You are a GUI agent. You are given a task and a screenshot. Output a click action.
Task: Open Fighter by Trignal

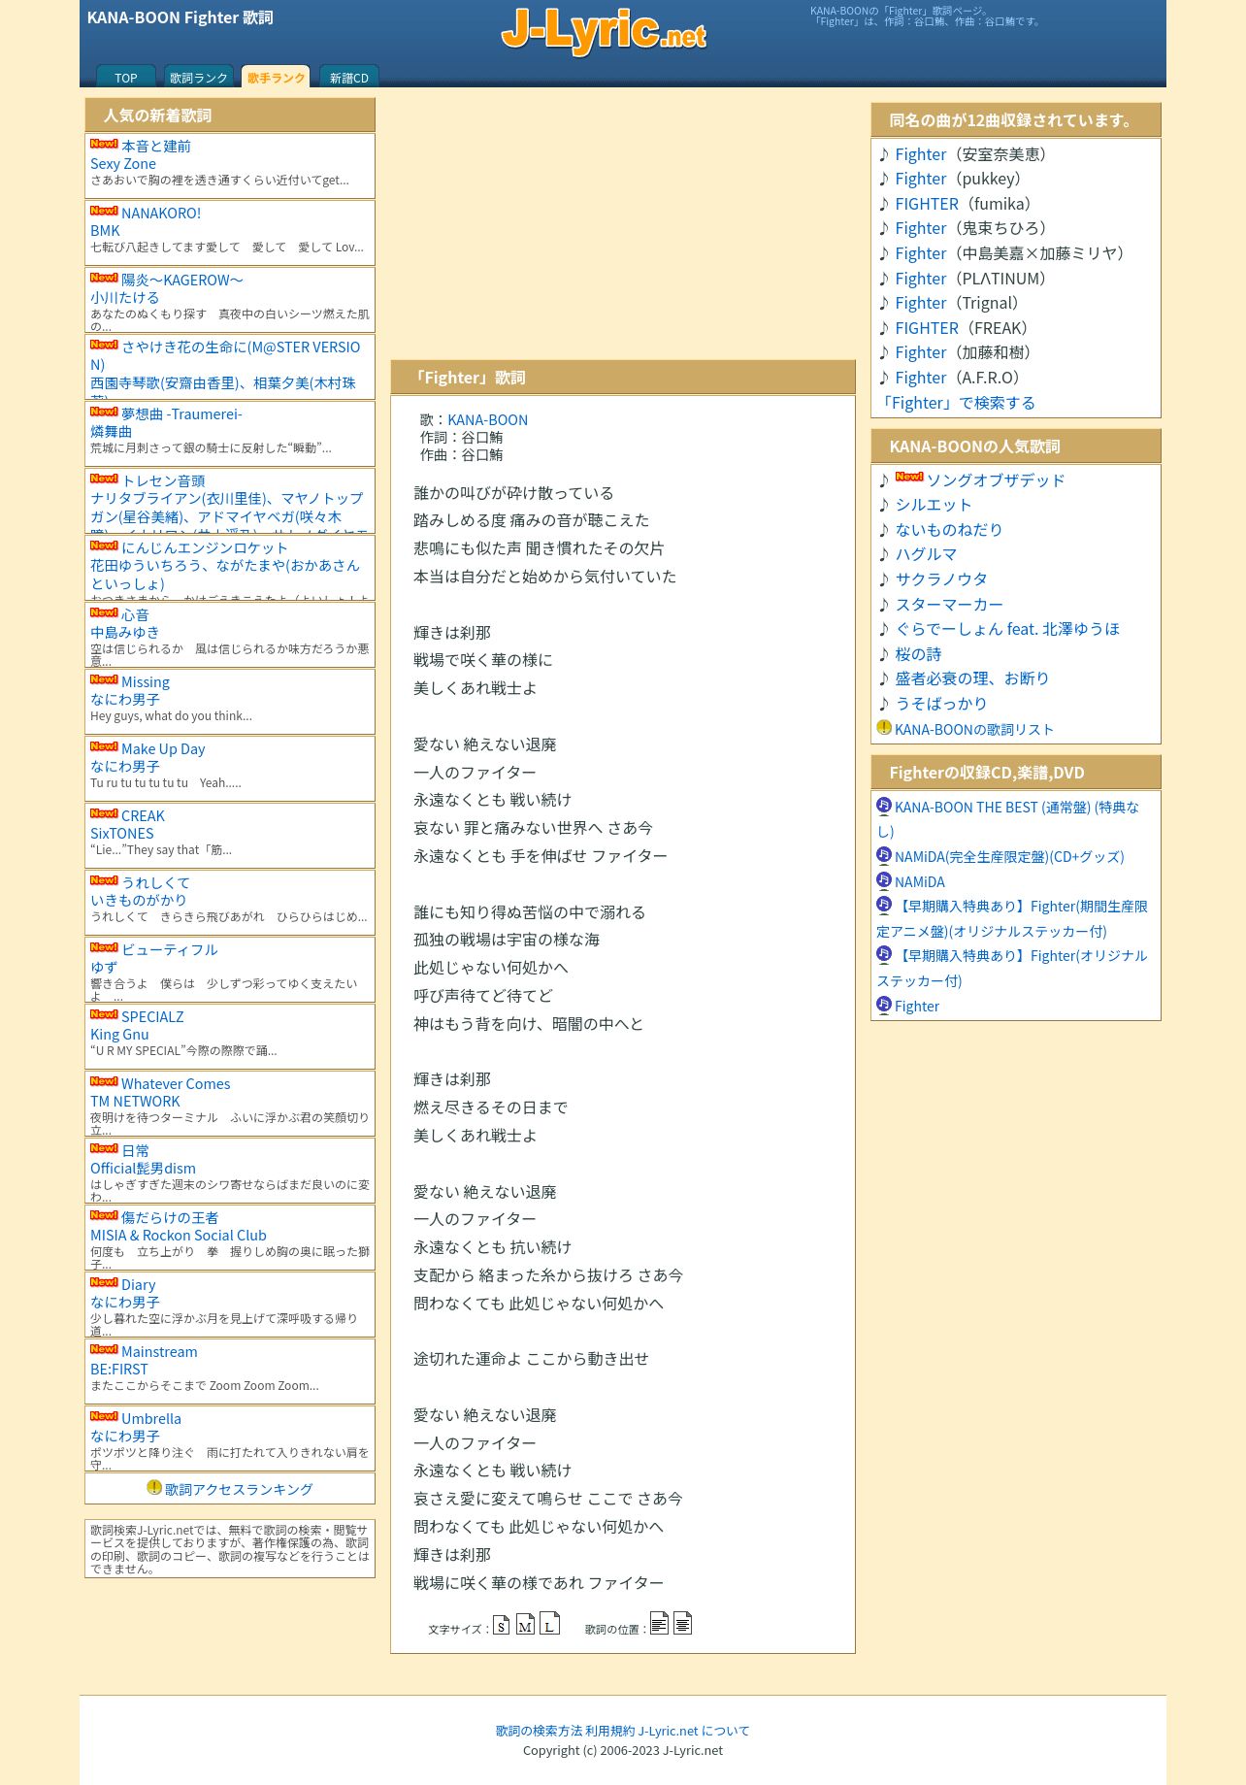click(x=920, y=303)
